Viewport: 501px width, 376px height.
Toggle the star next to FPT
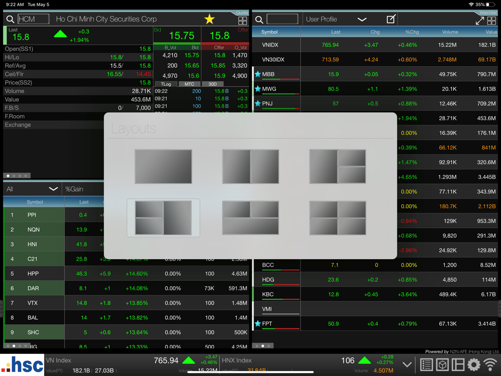258,323
